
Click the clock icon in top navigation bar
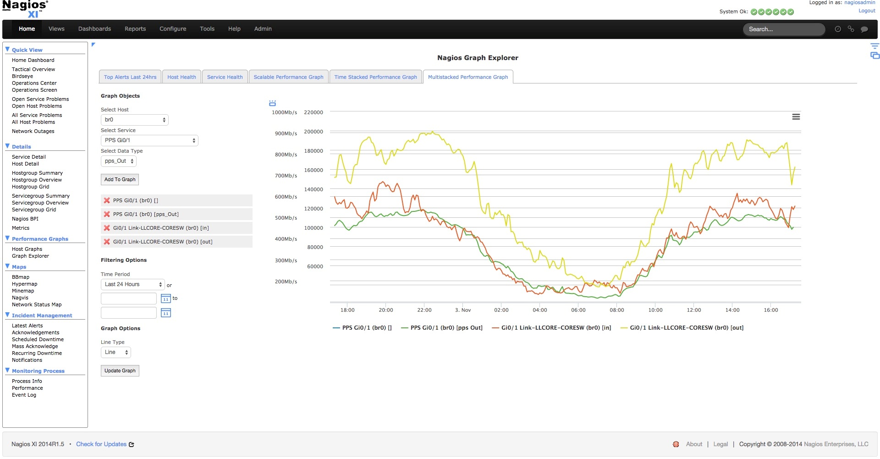[x=838, y=29]
